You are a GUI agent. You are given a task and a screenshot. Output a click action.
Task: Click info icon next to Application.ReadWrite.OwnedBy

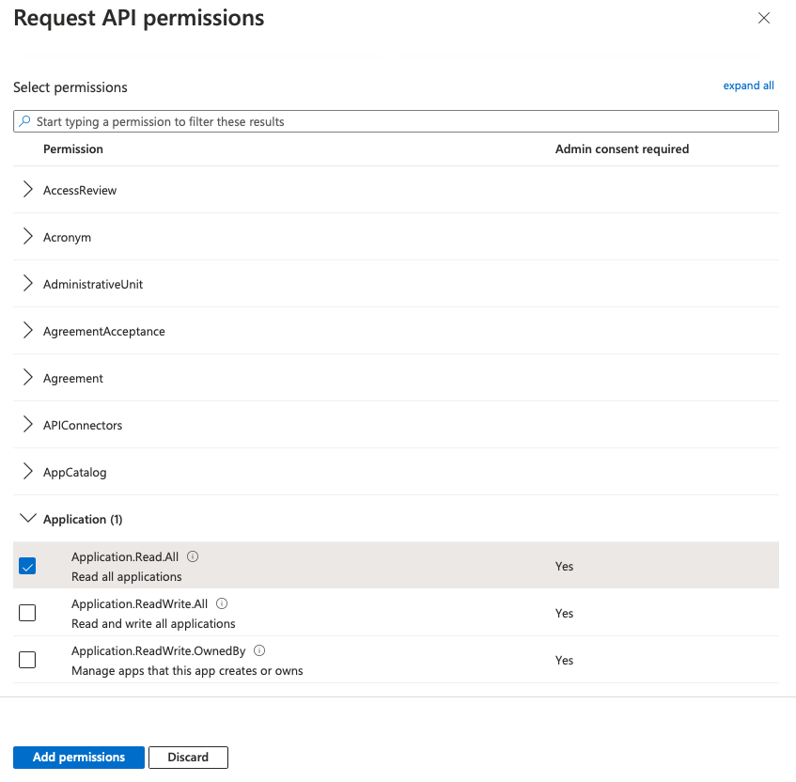tap(259, 650)
